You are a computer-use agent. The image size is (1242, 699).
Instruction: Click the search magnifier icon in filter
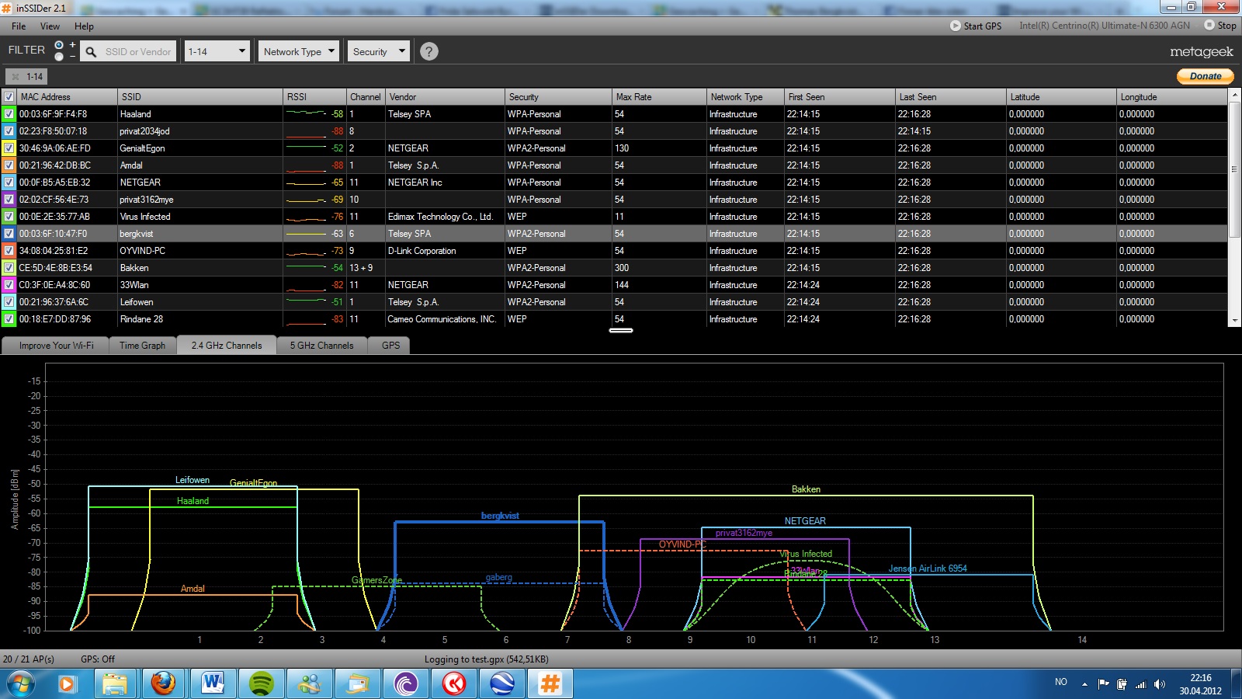pos(91,52)
